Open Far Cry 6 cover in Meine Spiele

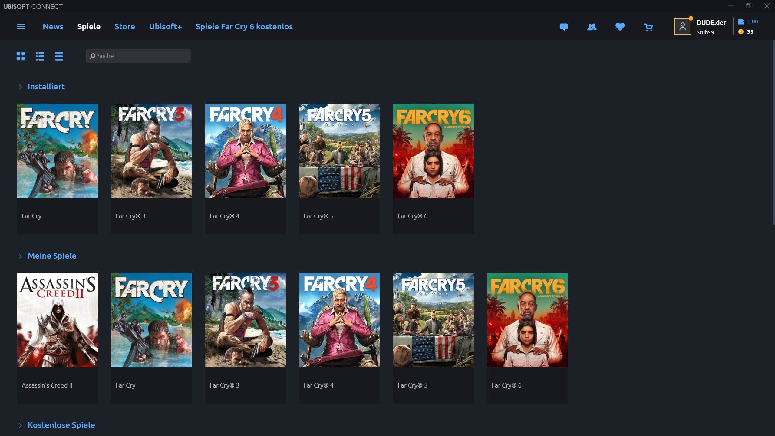click(527, 320)
